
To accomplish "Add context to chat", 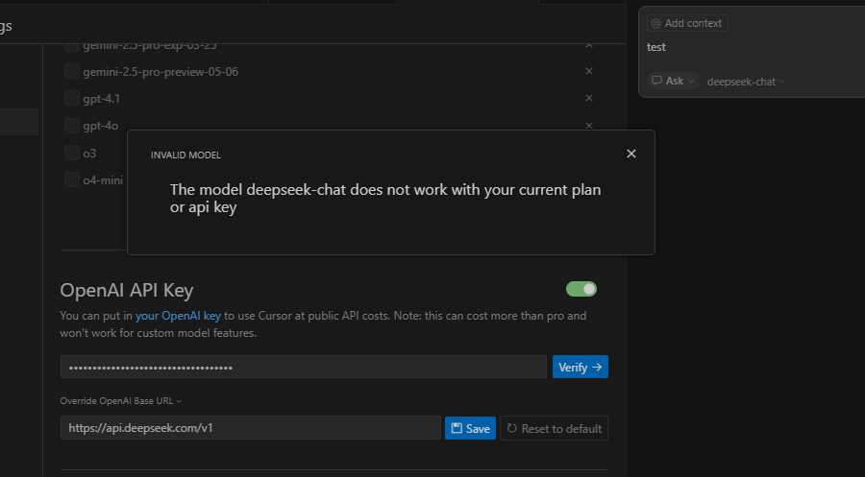I will pyautogui.click(x=687, y=23).
